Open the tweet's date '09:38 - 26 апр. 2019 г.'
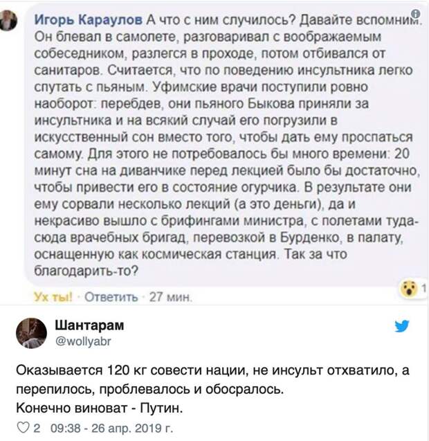The width and height of the screenshot is (429, 441). [111, 428]
